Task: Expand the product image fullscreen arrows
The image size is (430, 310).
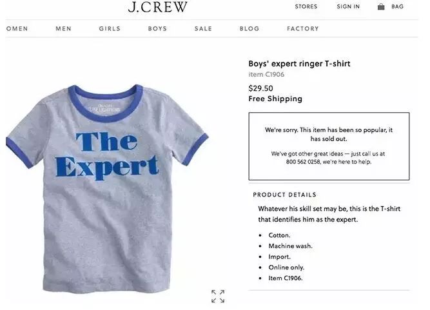Action: click(218, 296)
